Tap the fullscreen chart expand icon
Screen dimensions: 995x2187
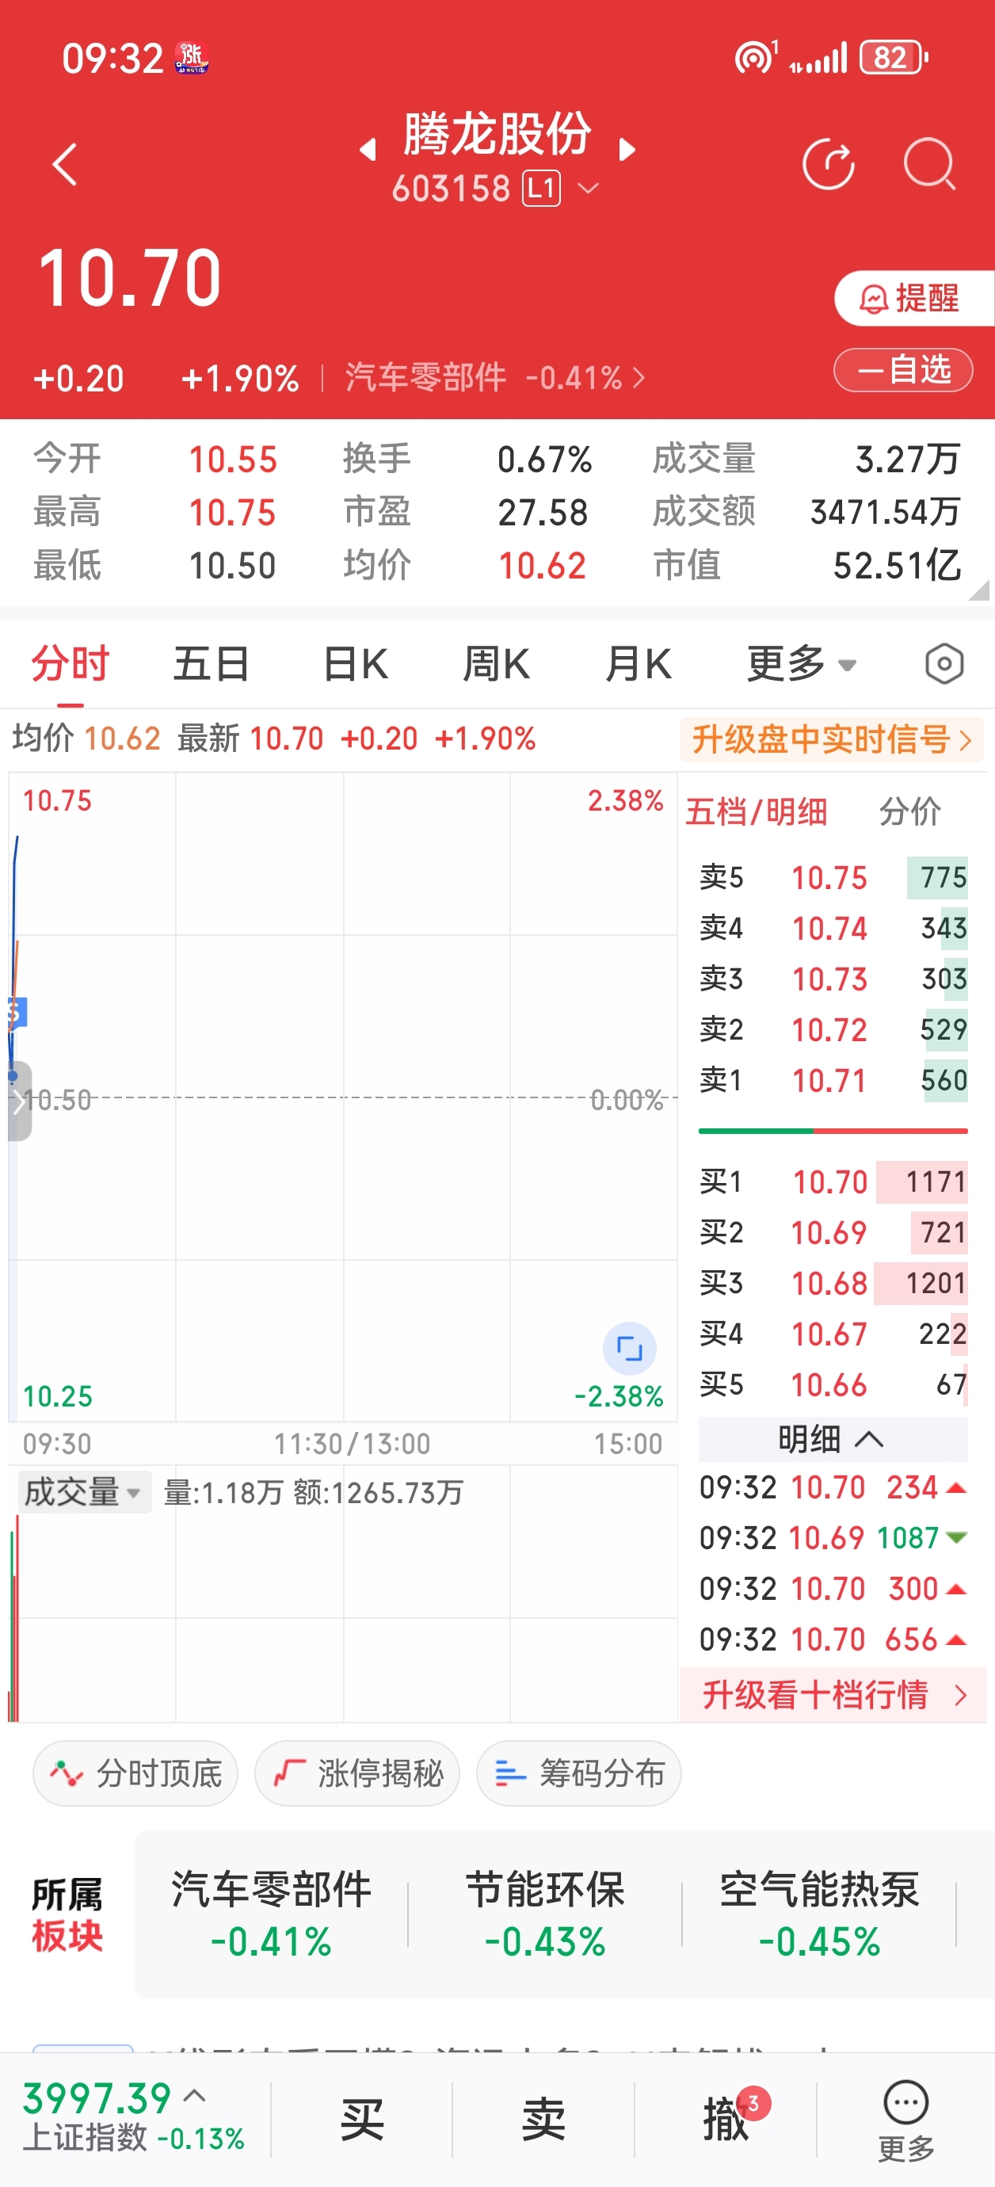click(629, 1348)
